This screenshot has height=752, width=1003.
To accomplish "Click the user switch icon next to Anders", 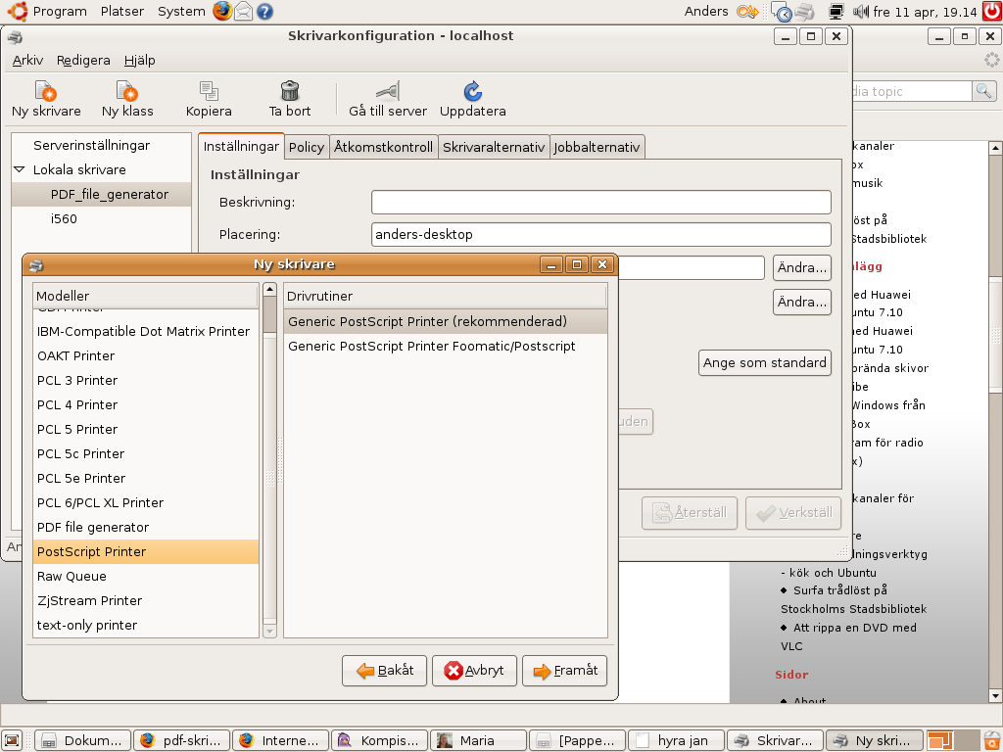I will [747, 12].
